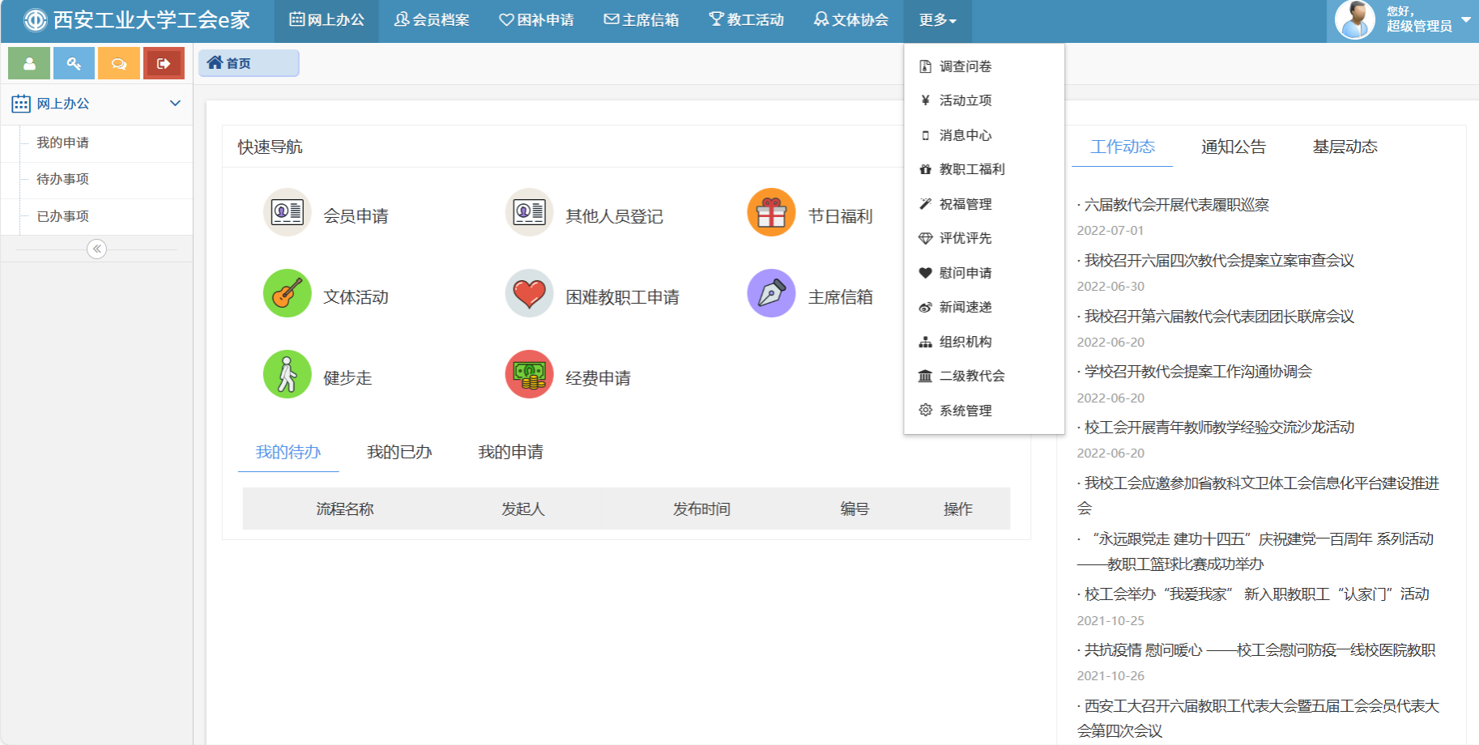Click the red logout icon button

click(164, 63)
